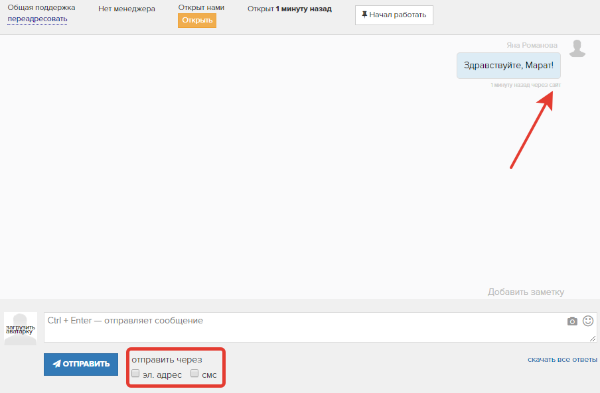Attach a photo with the camera icon
Viewport: 600px width, 393px height.
(x=572, y=321)
